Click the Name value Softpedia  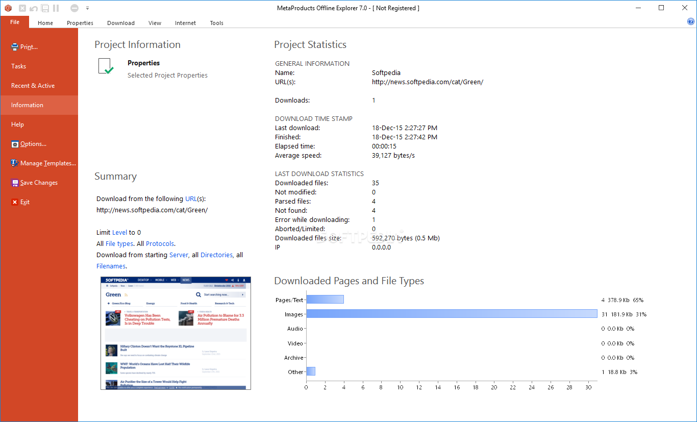click(x=386, y=73)
